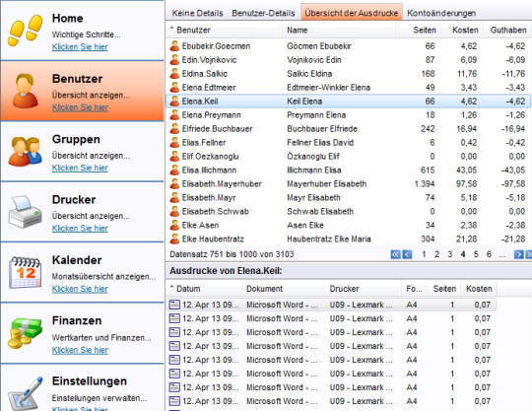Click the Benutzer person icon in sidebar

[25, 91]
